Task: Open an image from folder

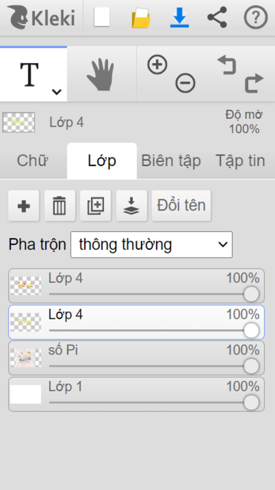Action: [x=141, y=18]
